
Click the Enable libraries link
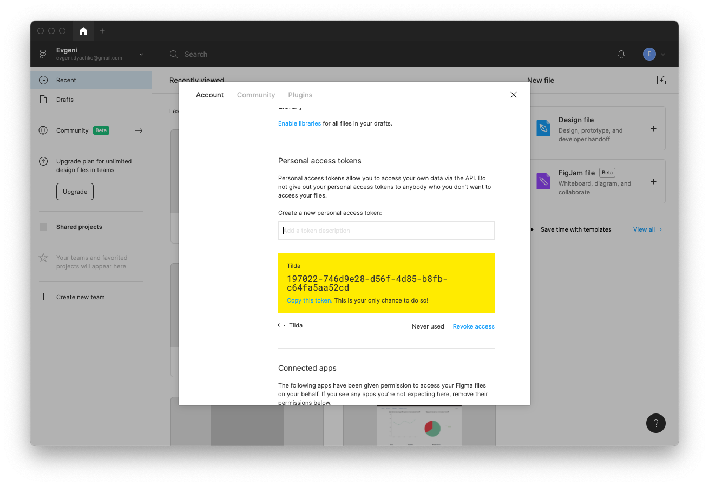coord(299,123)
